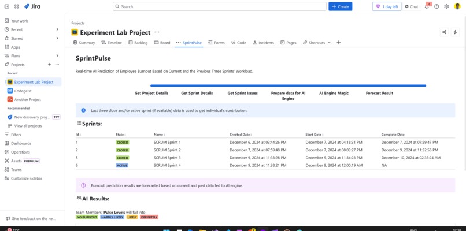Click the question icon in purple banner
The image size is (466, 231).
pyautogui.click(x=83, y=185)
